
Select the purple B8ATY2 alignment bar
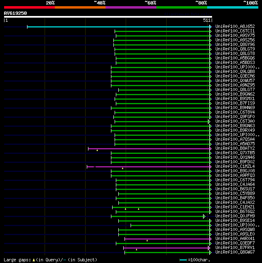click(149, 149)
